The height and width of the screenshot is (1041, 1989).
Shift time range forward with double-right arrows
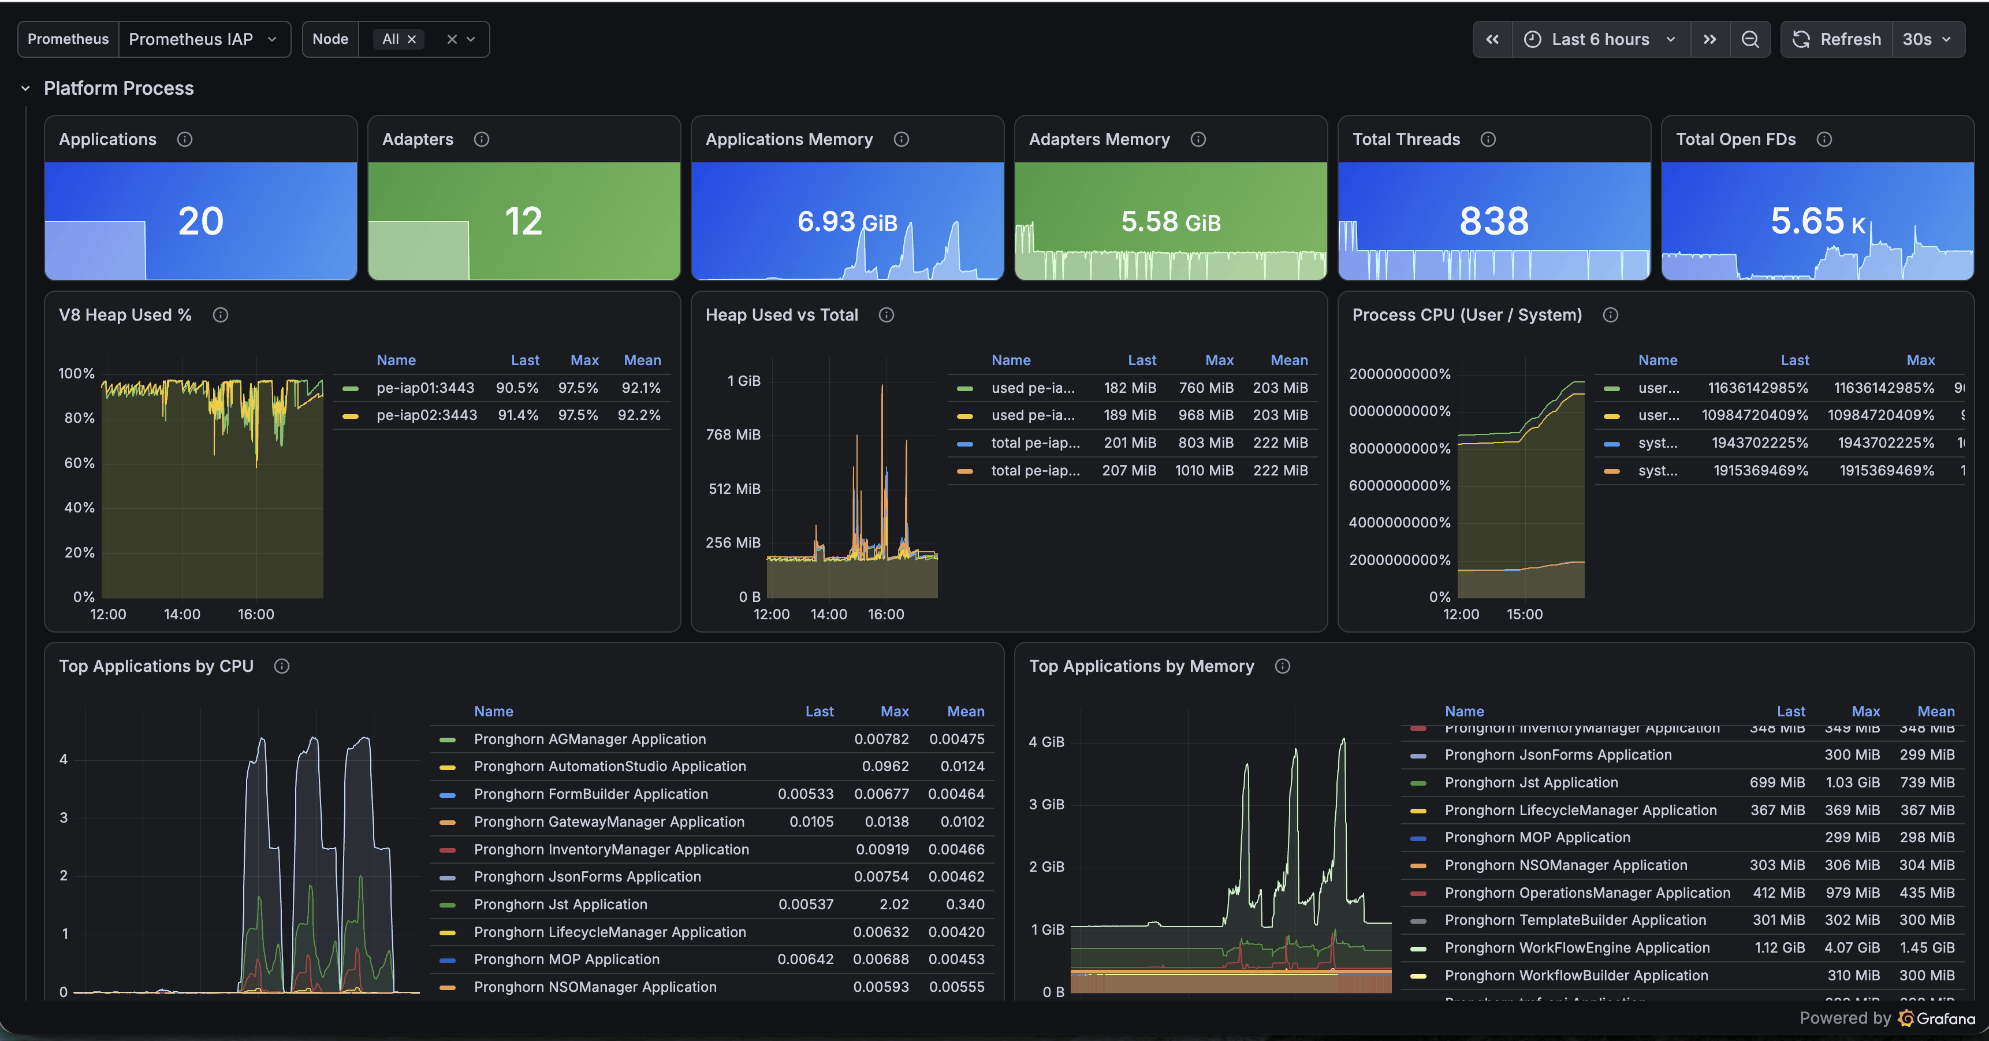pyautogui.click(x=1709, y=39)
